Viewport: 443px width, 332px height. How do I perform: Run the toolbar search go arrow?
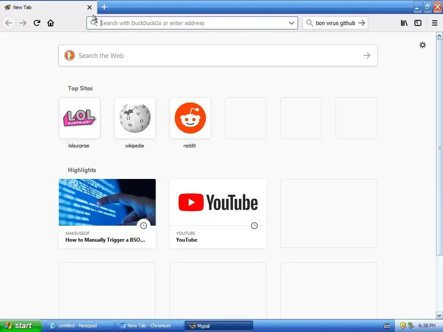pyautogui.click(x=362, y=23)
